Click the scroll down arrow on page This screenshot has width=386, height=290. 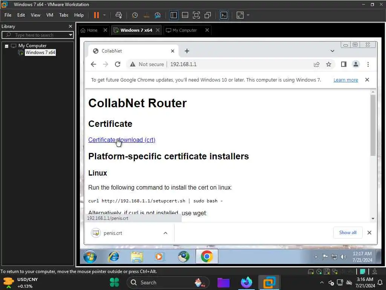[x=373, y=219]
